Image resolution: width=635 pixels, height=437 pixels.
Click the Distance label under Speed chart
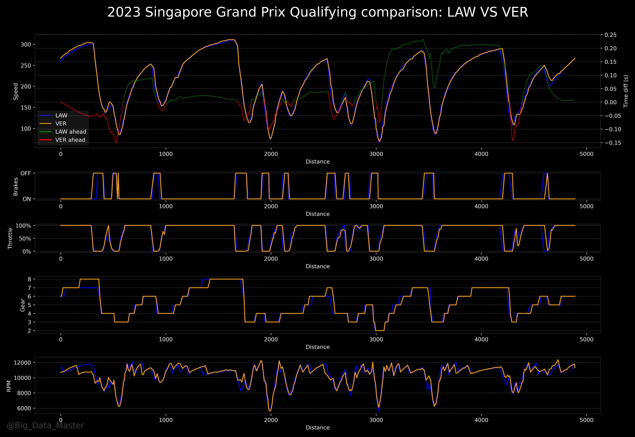click(x=317, y=162)
